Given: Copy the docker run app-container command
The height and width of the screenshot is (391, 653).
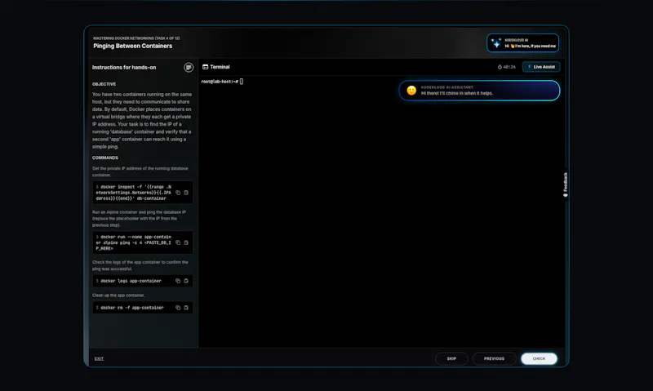Looking at the screenshot, I should [x=178, y=242].
